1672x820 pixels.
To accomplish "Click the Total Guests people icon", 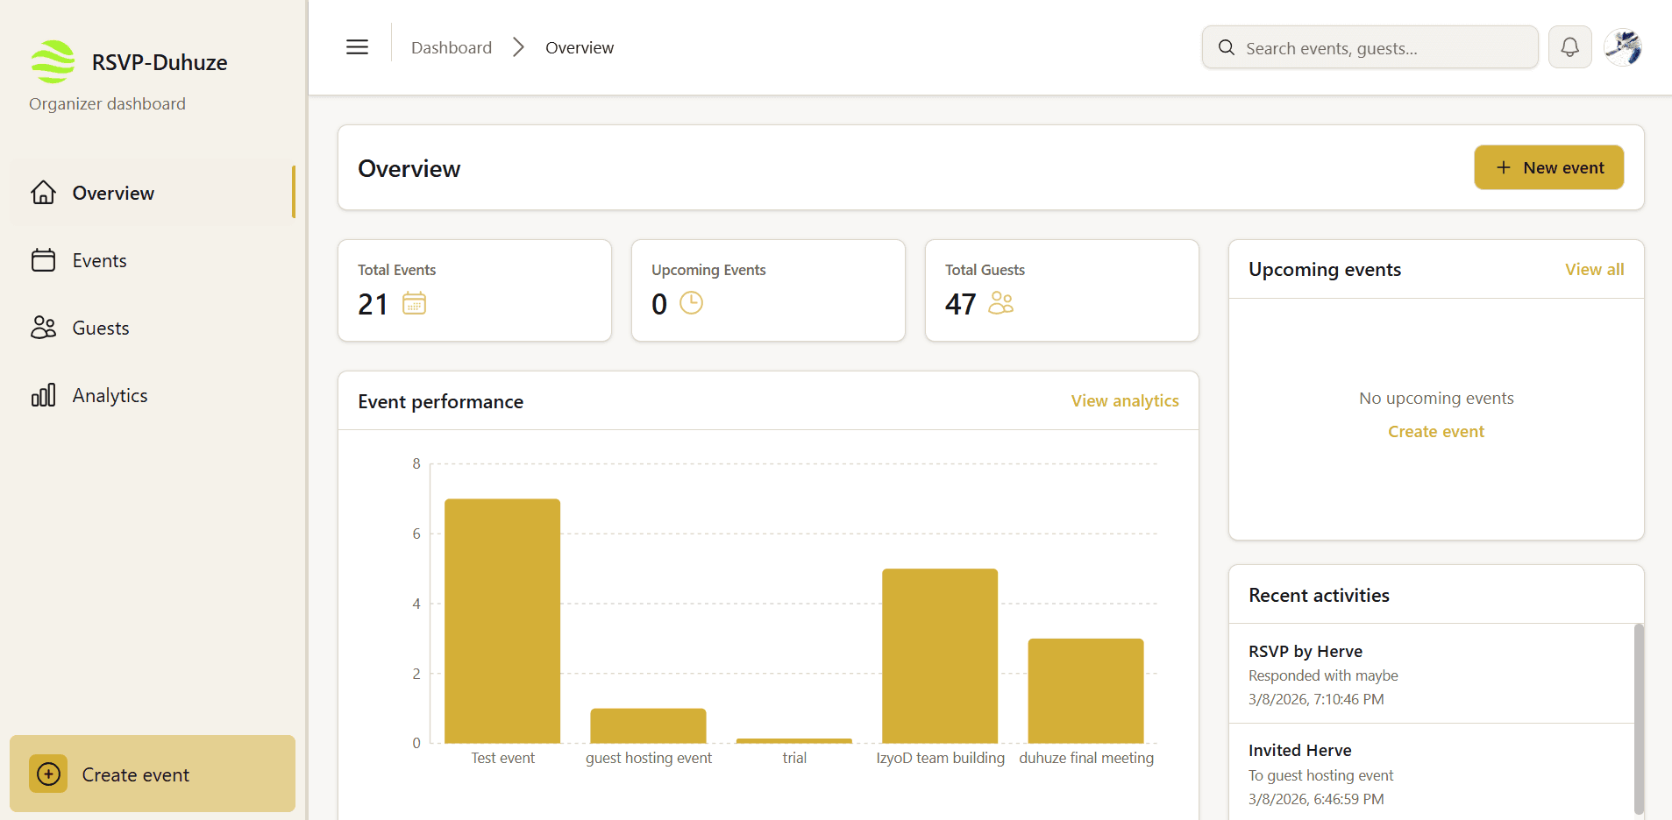I will [1000, 303].
